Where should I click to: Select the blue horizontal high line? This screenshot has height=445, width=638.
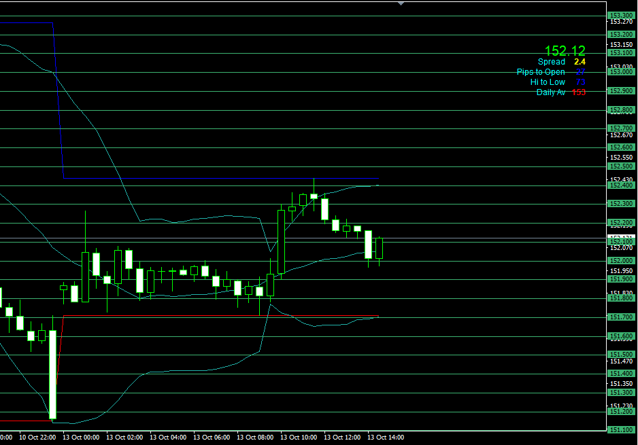tap(204, 179)
